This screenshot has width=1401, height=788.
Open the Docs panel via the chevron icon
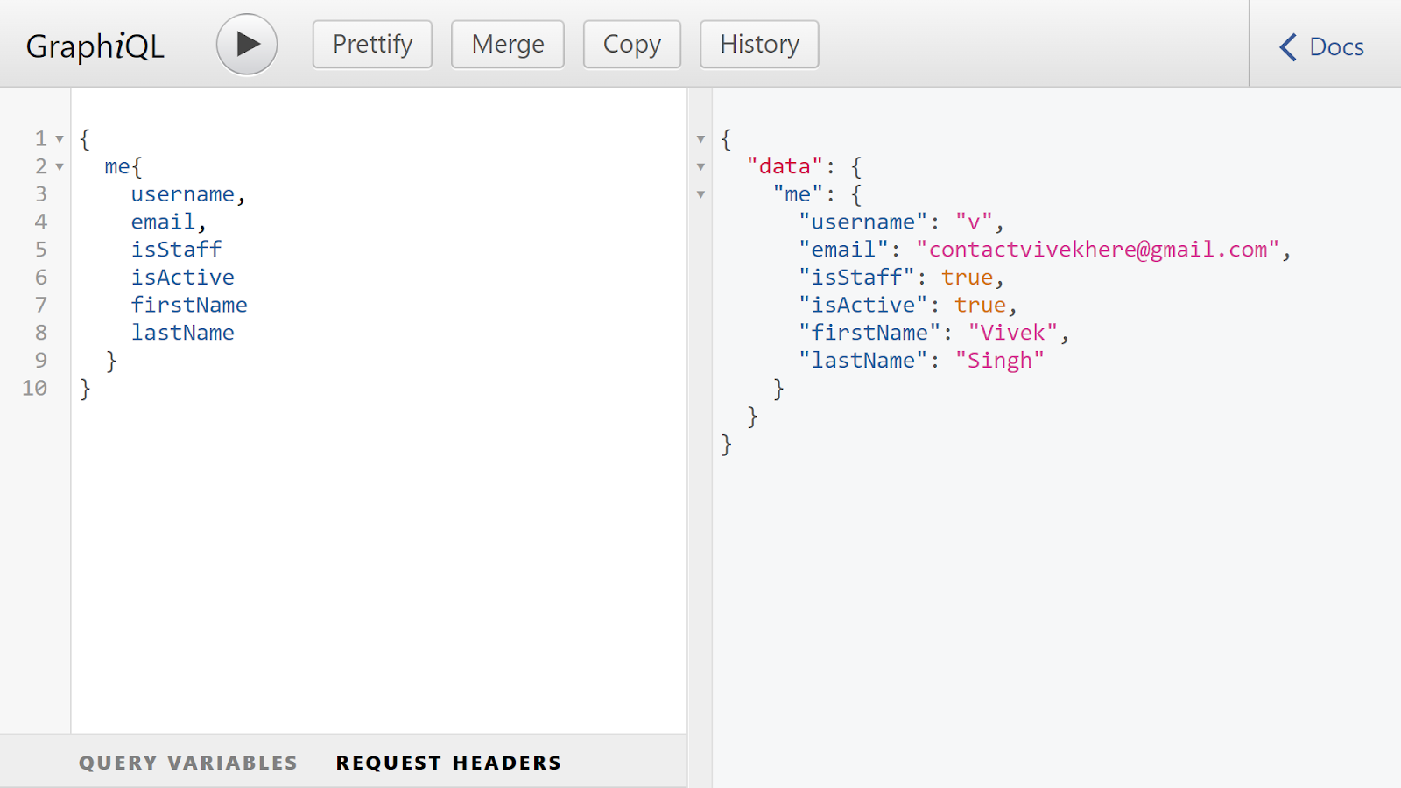click(1286, 47)
